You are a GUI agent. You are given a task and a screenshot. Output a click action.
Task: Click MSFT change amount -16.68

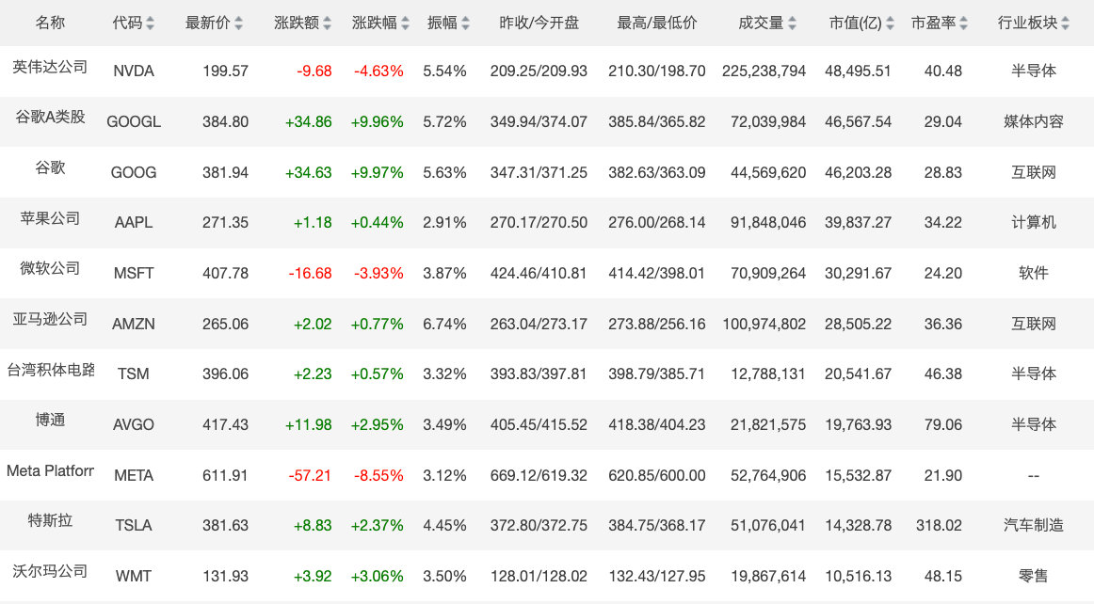coord(311,274)
